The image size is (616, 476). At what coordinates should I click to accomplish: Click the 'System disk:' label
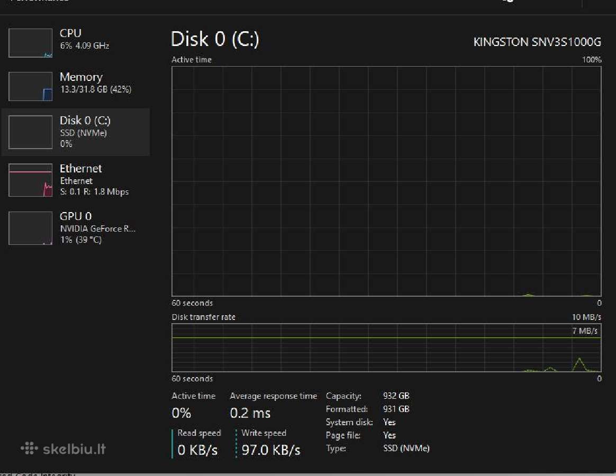coord(349,422)
